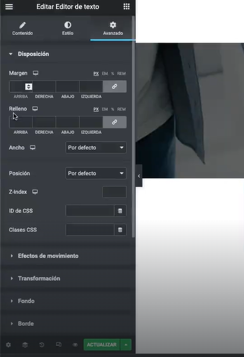Collapse the Disposición section

(x=33, y=54)
